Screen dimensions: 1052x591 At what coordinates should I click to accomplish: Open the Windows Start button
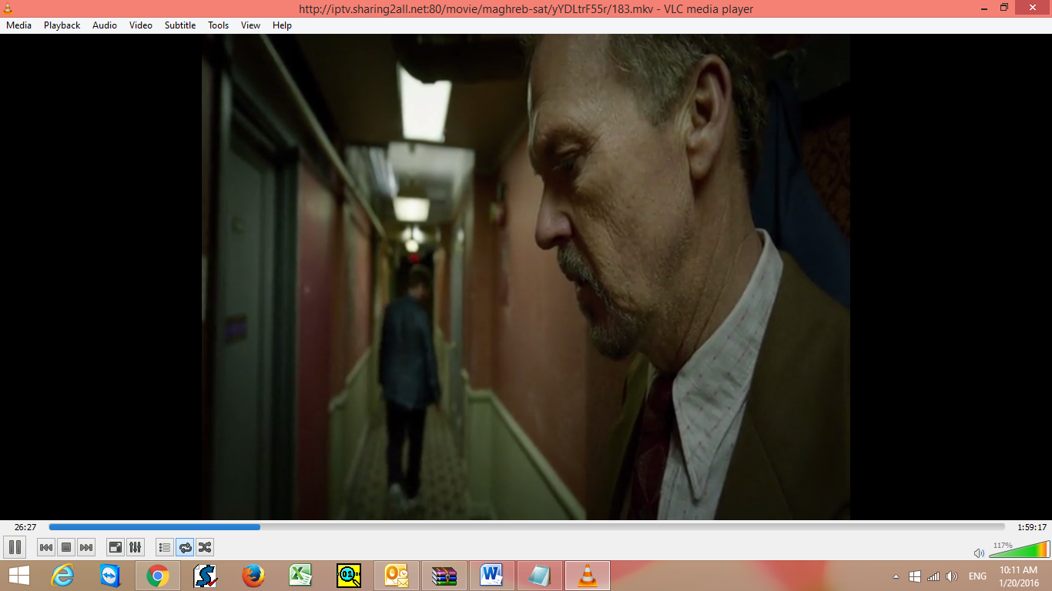click(x=19, y=576)
